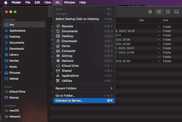Screen dimensions: 182x122
Task: Choose AirDrop in Go menu
Action: coord(84,56)
